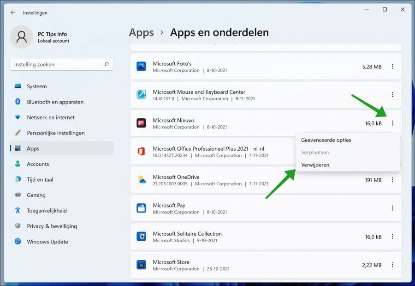Click the Microsoft Office app icon
Image resolution: width=415 pixels, height=286 pixels.
pyautogui.click(x=142, y=152)
